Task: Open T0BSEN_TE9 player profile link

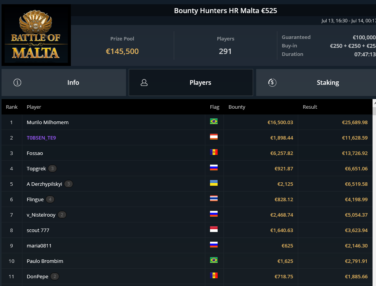Action: click(41, 138)
